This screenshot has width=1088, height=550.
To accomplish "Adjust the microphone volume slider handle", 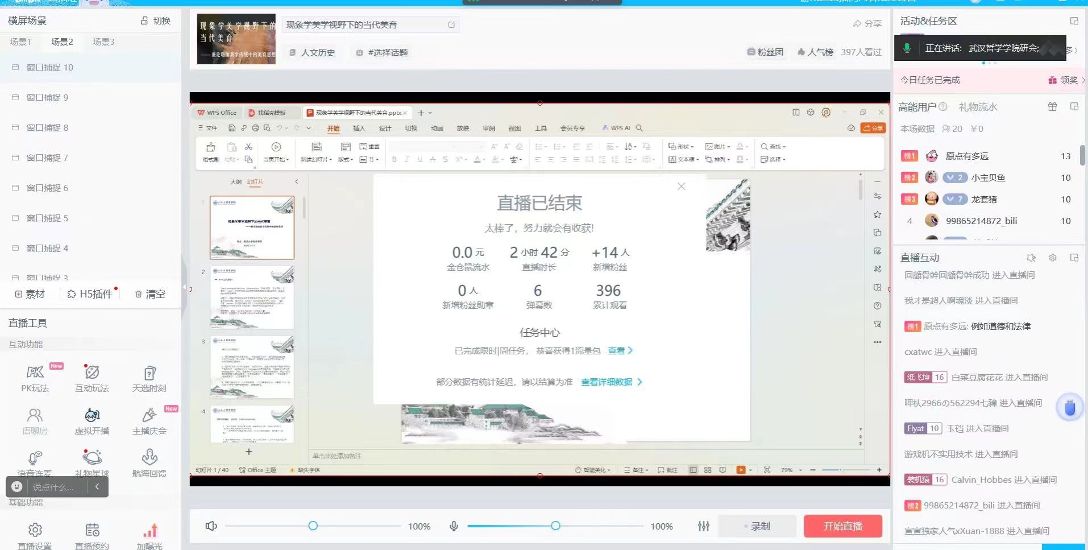I will pyautogui.click(x=555, y=526).
